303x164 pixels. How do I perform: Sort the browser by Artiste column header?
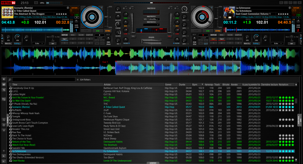click(134, 84)
